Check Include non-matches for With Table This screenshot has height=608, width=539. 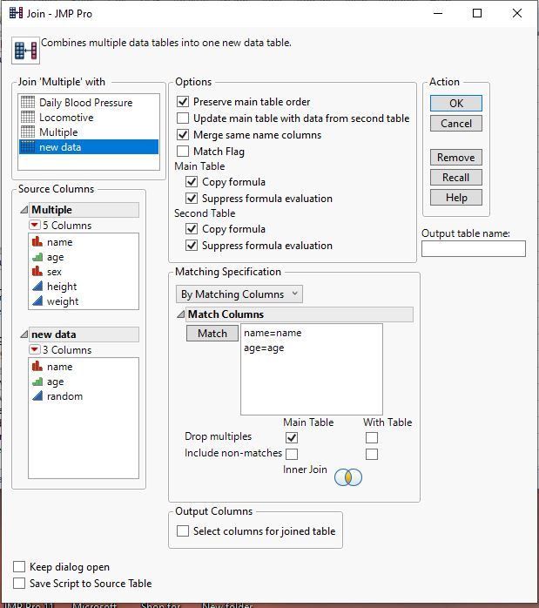click(372, 454)
